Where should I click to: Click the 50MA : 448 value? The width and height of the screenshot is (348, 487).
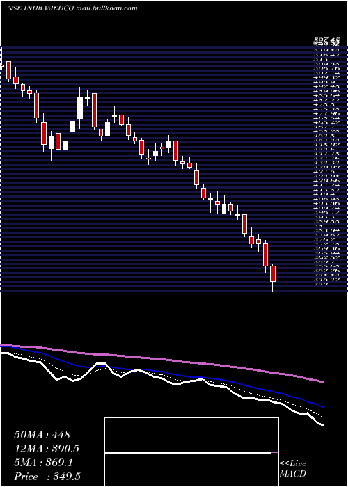point(42,435)
